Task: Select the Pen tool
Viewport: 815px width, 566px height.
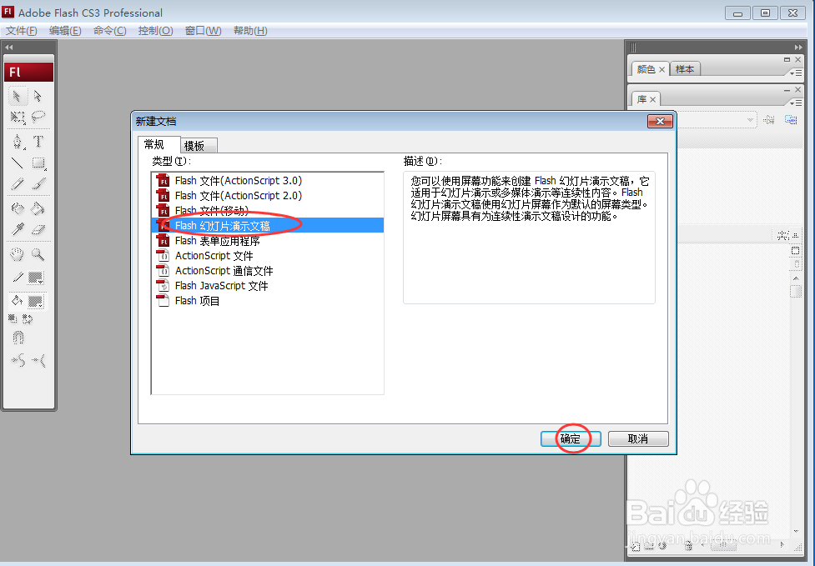Action: click(18, 141)
